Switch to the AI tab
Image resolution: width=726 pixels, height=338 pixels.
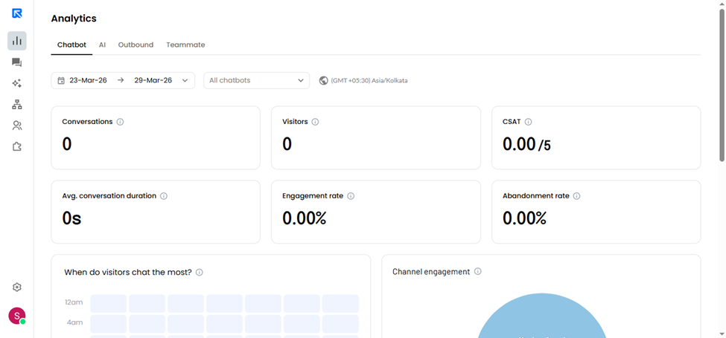click(x=102, y=45)
